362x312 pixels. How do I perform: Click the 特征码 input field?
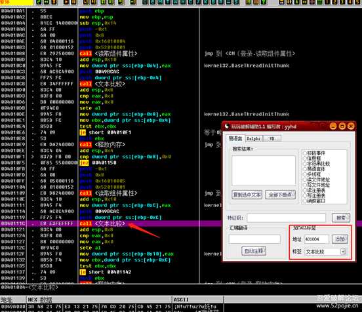coord(287,218)
